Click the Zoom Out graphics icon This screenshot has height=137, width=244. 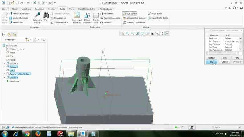(132, 33)
